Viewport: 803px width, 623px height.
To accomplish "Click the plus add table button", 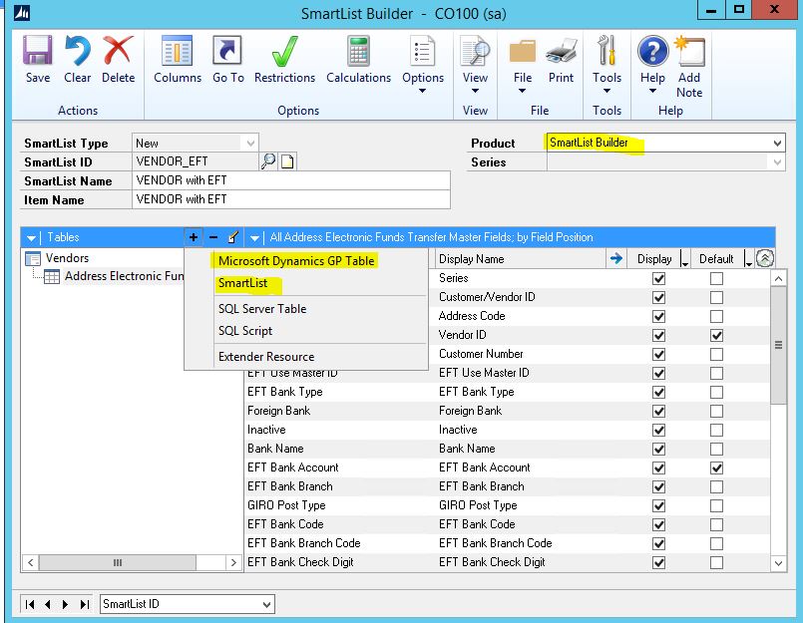I will [x=194, y=237].
